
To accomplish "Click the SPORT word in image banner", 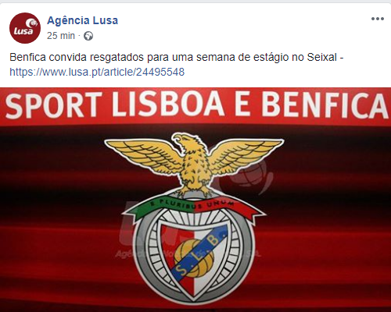I will tap(54, 105).
